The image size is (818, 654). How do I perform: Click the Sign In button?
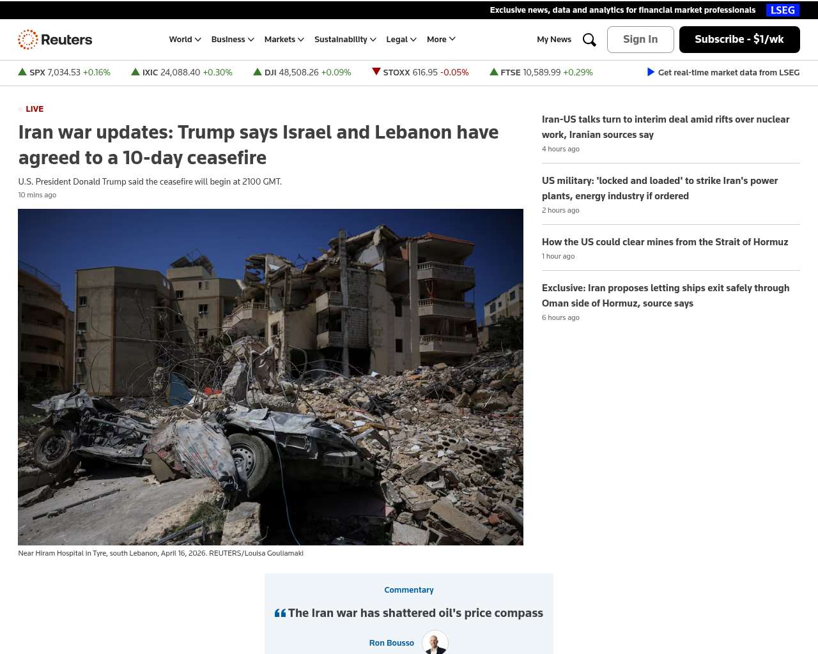click(x=640, y=40)
